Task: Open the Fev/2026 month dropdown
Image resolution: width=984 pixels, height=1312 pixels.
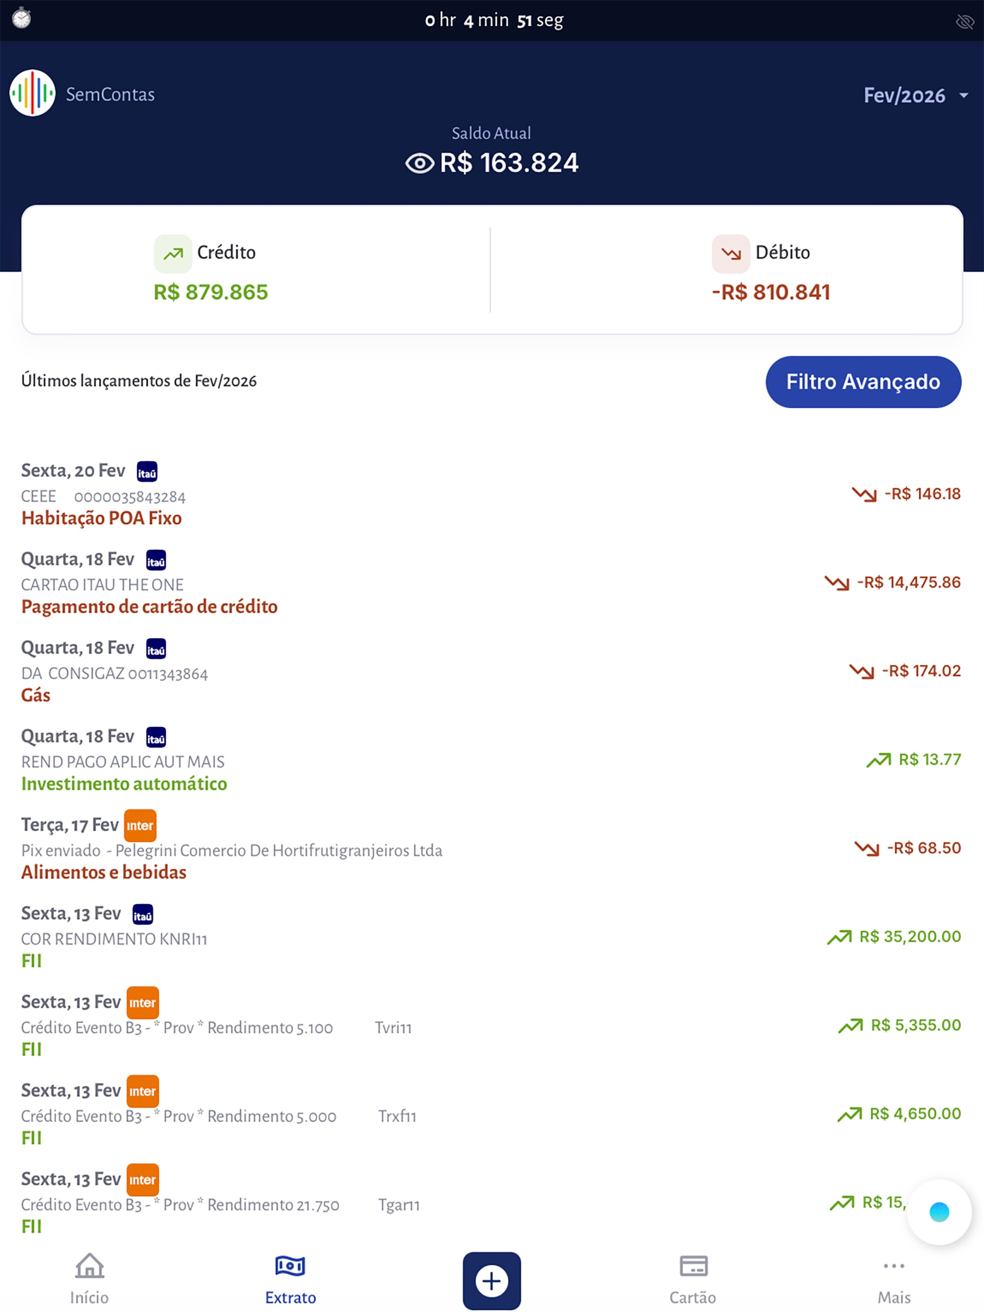Action: (915, 95)
